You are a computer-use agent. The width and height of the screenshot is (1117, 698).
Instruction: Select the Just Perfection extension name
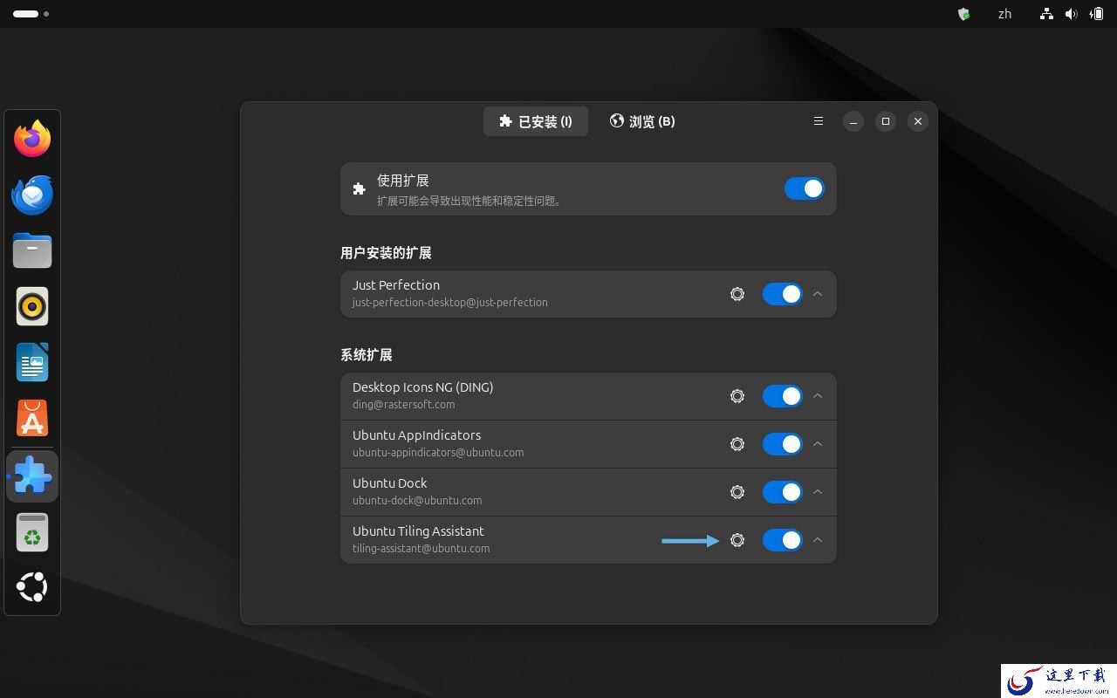tap(396, 285)
